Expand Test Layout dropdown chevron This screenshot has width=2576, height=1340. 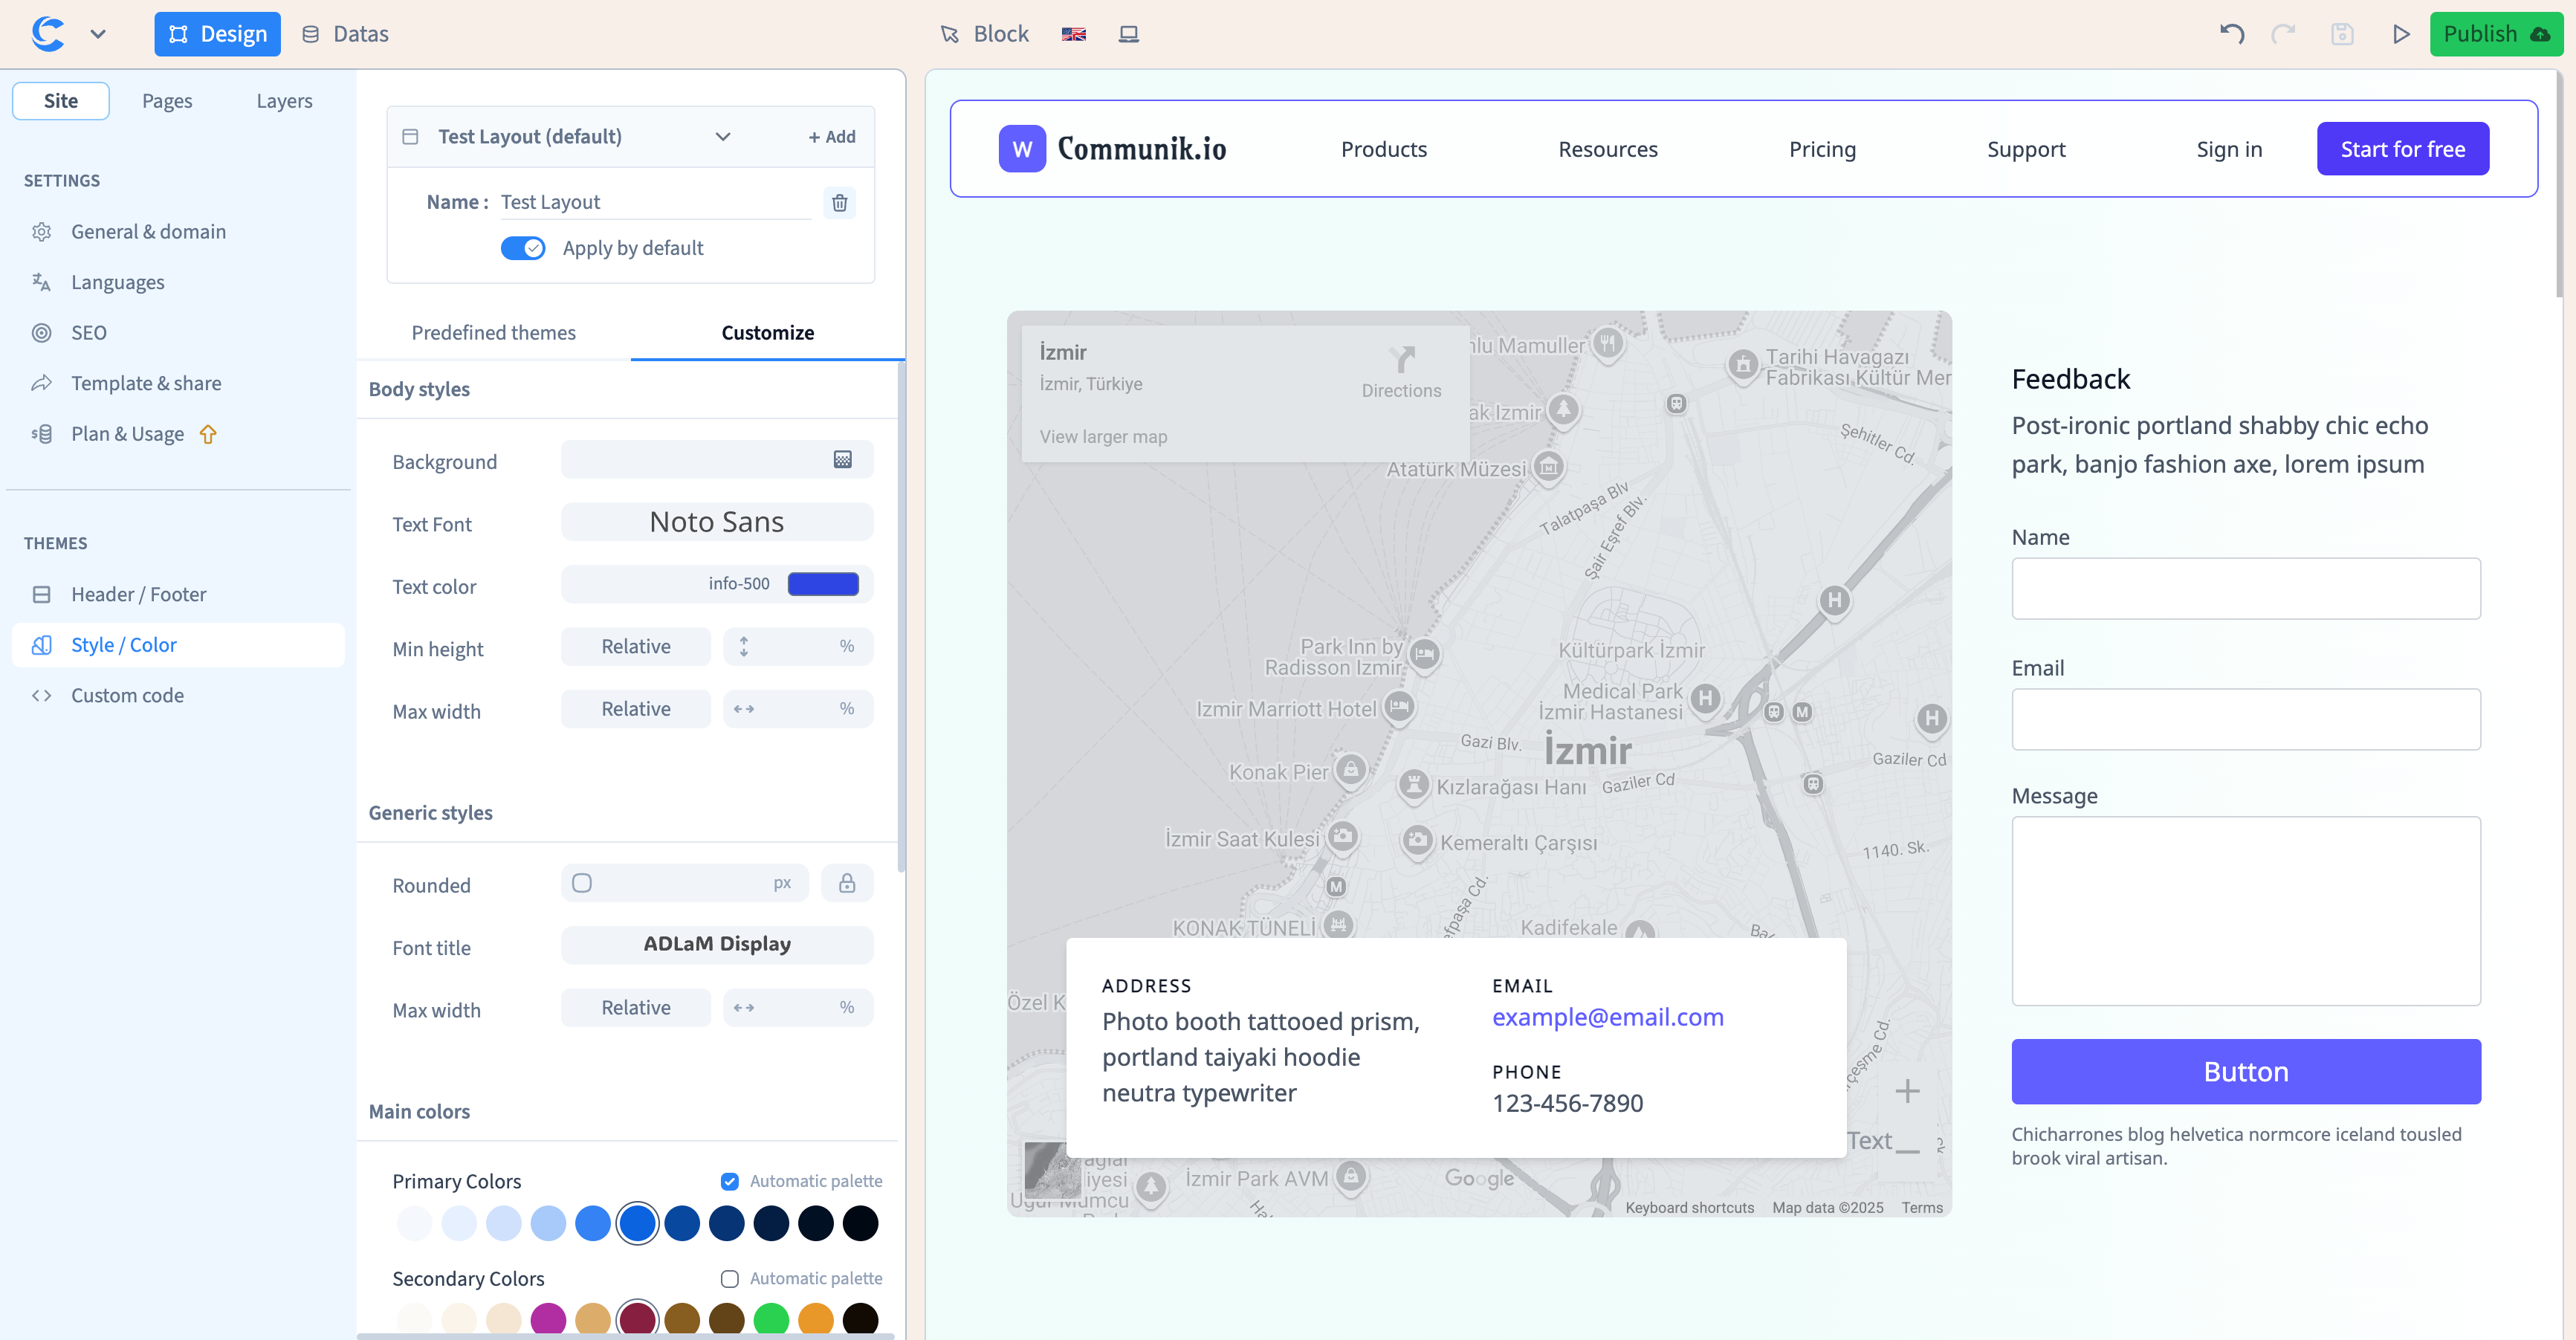click(722, 137)
